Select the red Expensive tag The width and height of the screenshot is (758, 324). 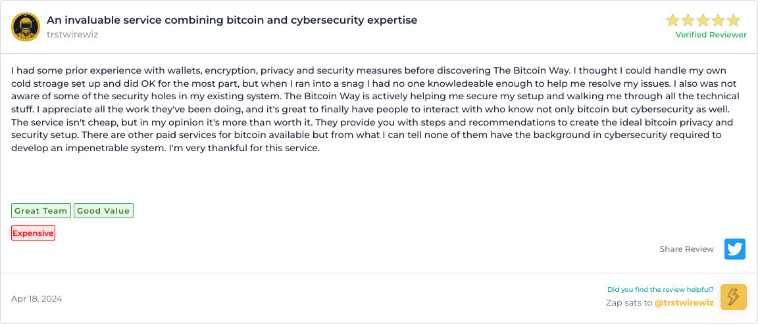click(x=33, y=233)
